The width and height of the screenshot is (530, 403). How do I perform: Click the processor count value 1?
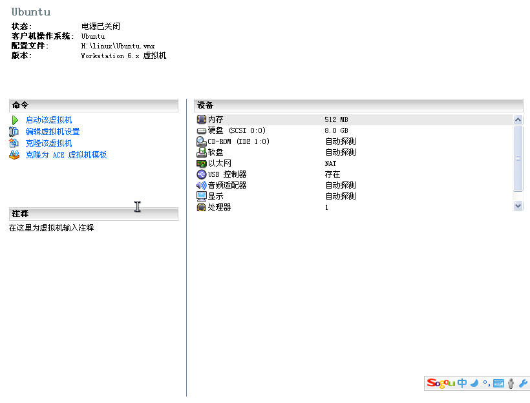(326, 207)
